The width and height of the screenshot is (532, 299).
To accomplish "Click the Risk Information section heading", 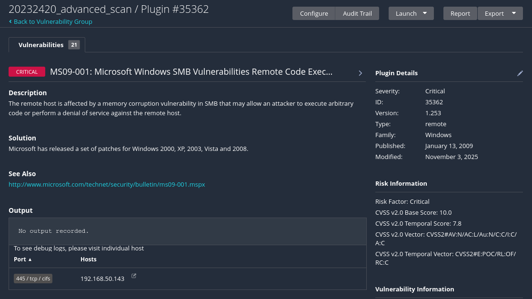I will click(401, 183).
